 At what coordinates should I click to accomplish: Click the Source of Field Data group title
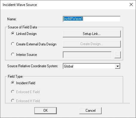point(22,27)
